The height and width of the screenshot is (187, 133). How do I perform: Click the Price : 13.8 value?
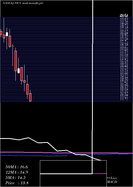click(x=17, y=183)
